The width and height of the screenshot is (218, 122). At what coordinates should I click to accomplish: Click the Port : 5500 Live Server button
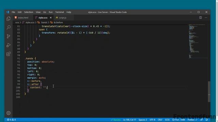point(178,120)
